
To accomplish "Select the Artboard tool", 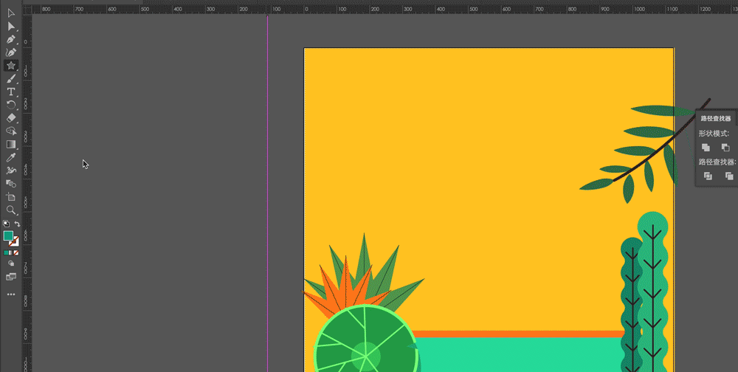I will click(11, 197).
